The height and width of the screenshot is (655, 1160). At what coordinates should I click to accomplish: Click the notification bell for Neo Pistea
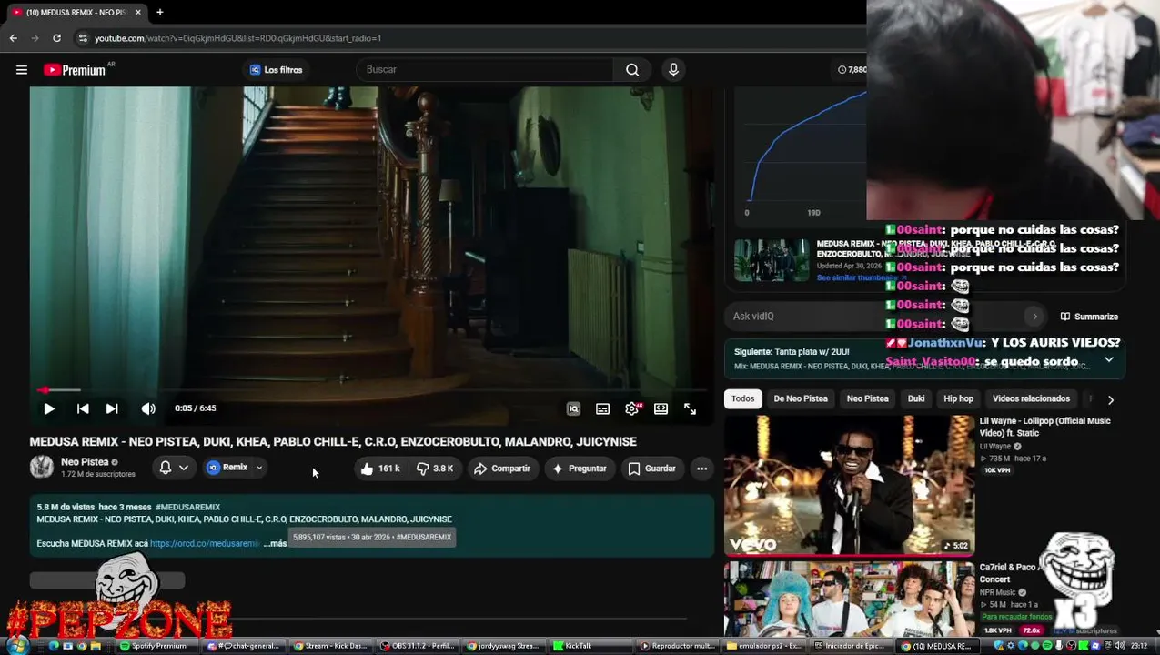(x=166, y=468)
